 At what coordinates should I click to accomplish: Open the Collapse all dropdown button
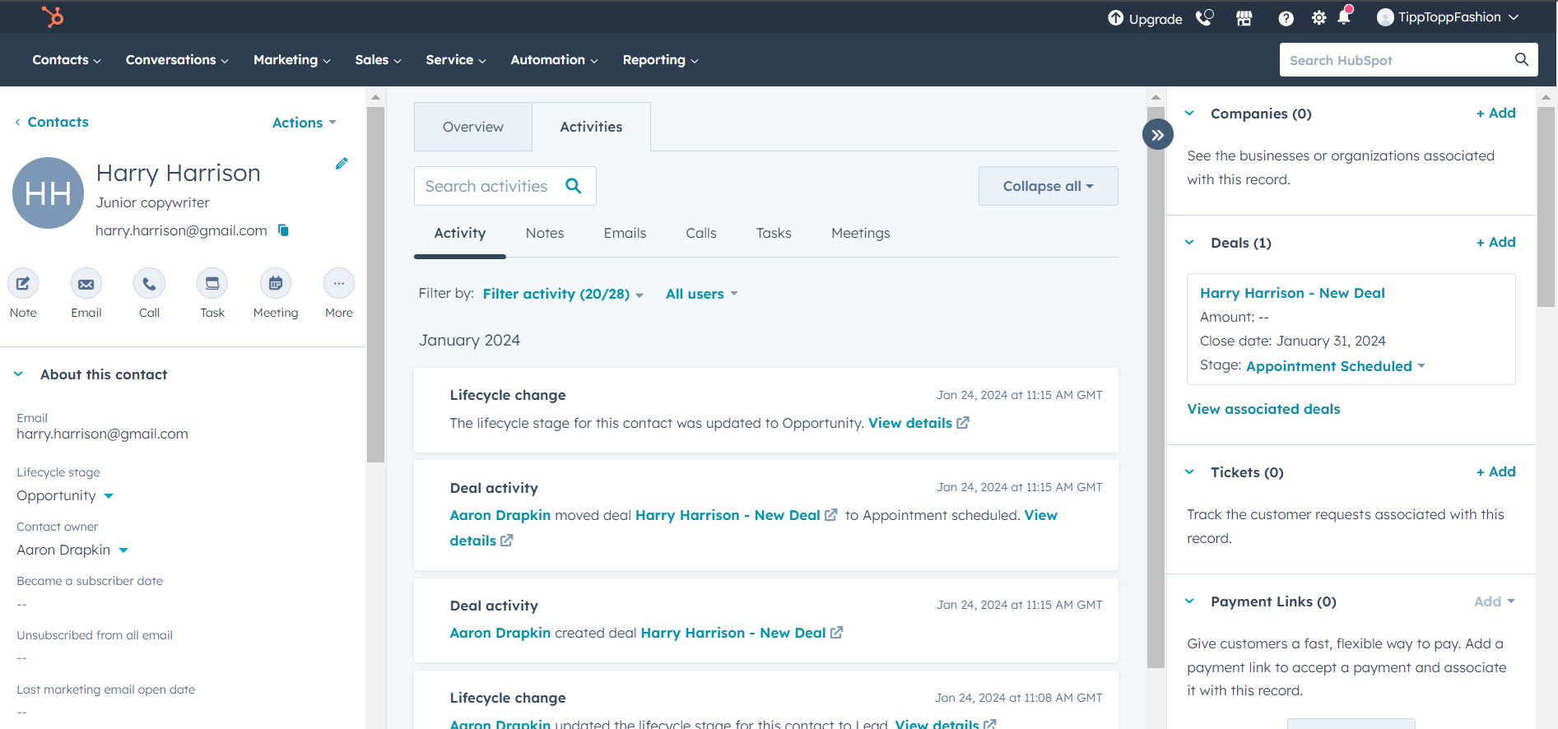(x=1048, y=186)
